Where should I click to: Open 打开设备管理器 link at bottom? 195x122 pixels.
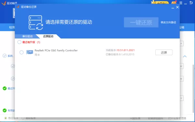177,118
